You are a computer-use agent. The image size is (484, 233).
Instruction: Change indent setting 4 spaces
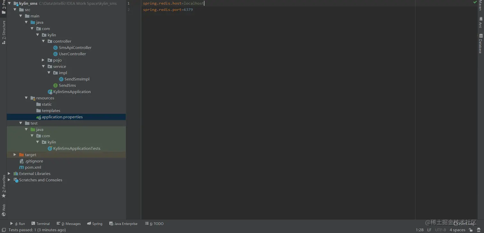tap(457, 230)
